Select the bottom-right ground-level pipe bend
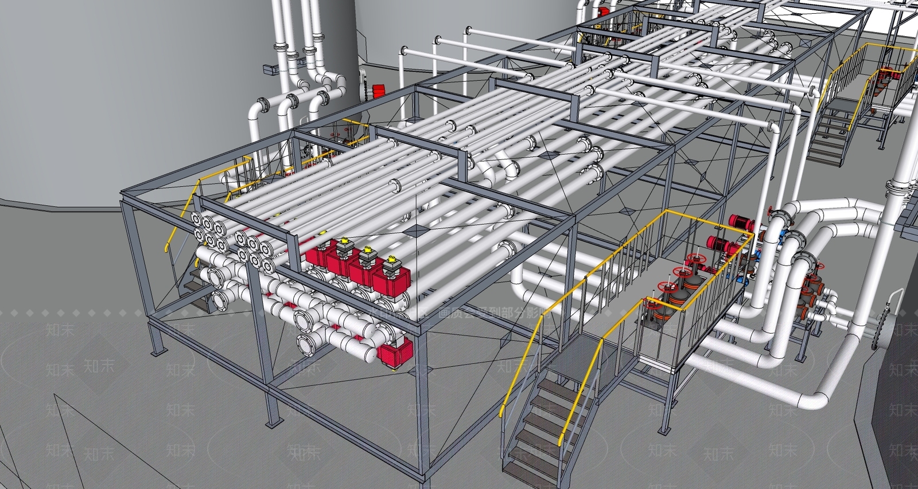The image size is (918, 489). coord(815,396)
